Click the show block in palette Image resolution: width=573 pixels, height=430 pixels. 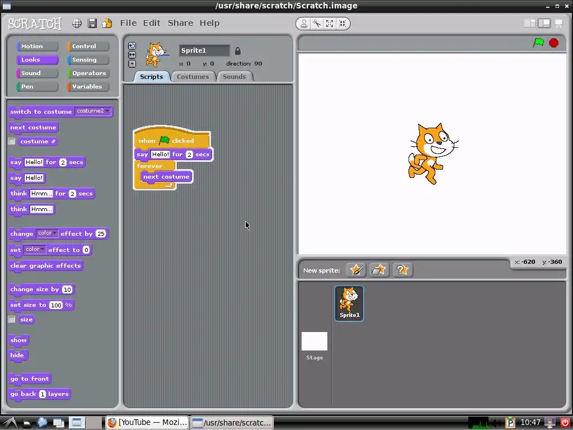point(18,340)
